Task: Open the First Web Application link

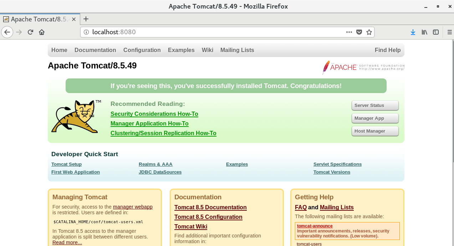Action: pos(76,172)
